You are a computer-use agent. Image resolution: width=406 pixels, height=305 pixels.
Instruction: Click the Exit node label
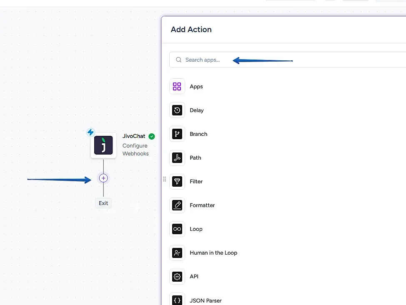(x=103, y=203)
